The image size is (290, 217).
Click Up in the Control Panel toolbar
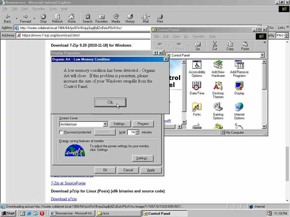198,46
